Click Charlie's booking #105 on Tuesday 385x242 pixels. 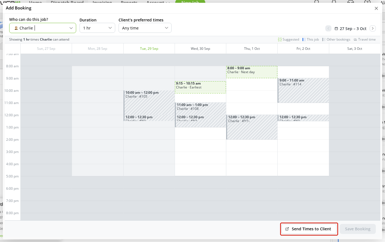149,102
